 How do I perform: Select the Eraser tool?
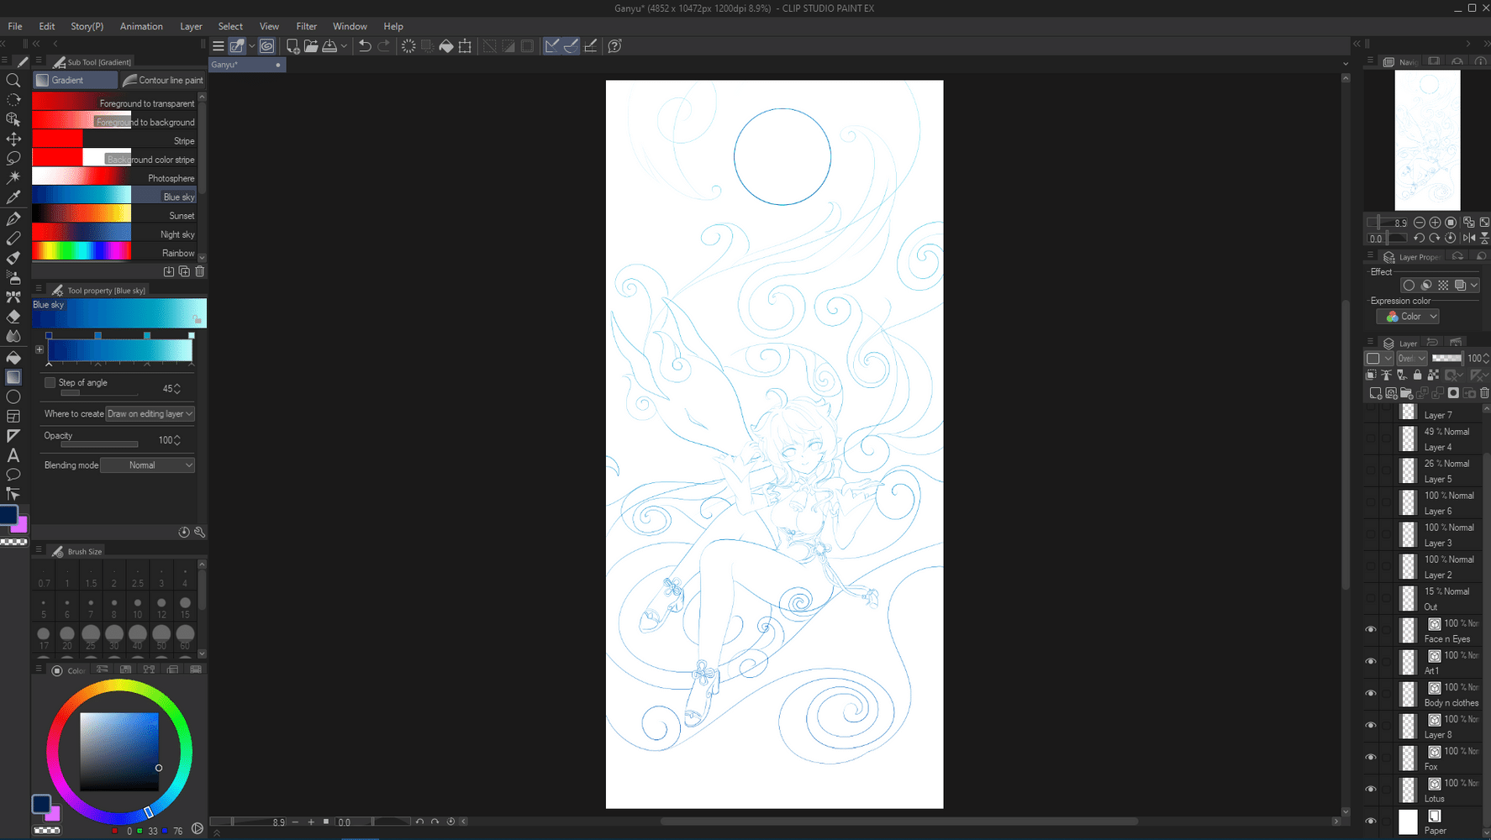13,317
